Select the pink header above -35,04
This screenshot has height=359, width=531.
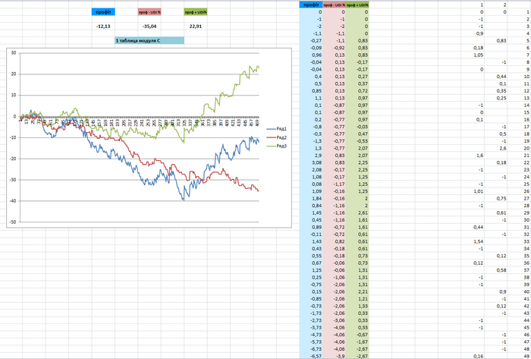[149, 12]
